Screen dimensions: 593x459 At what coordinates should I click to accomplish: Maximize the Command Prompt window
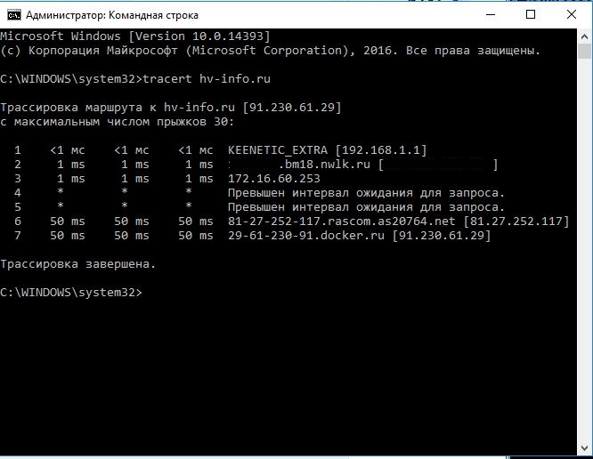coord(531,15)
